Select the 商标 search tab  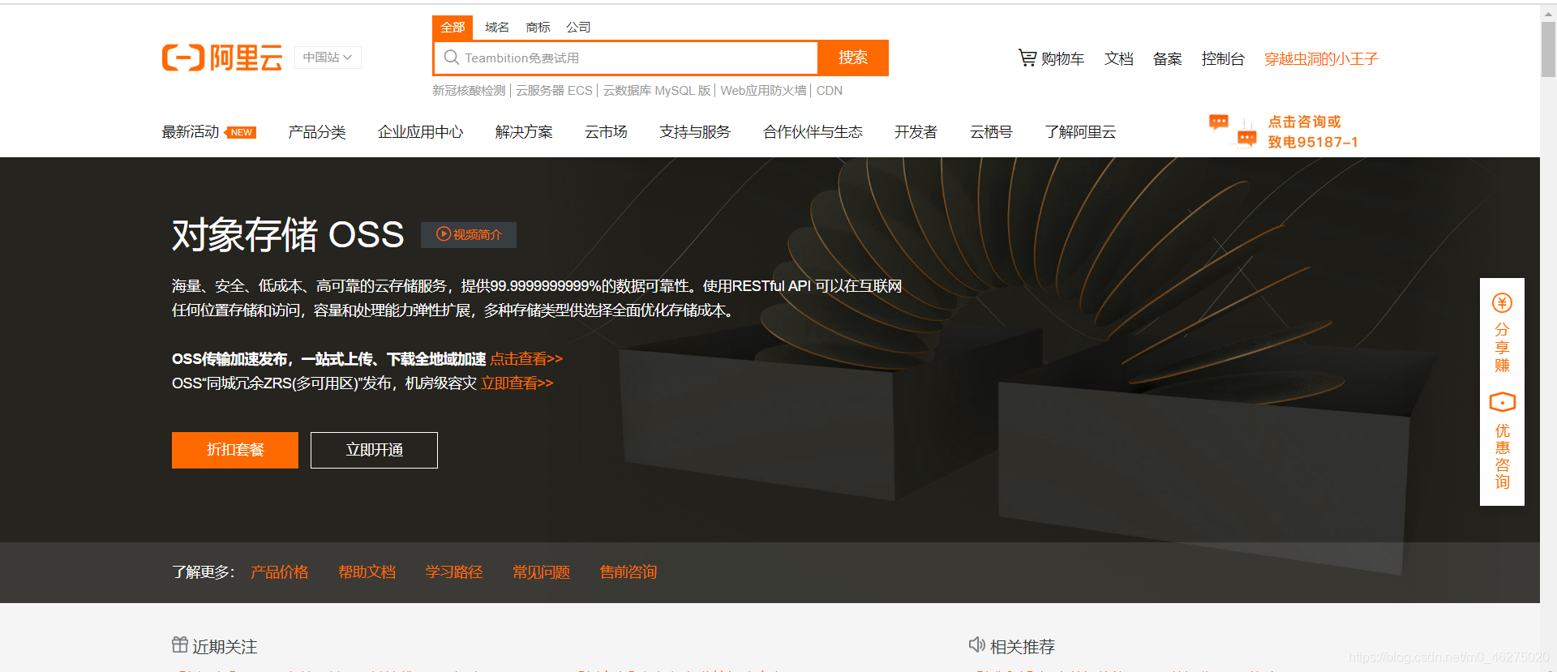coord(538,28)
